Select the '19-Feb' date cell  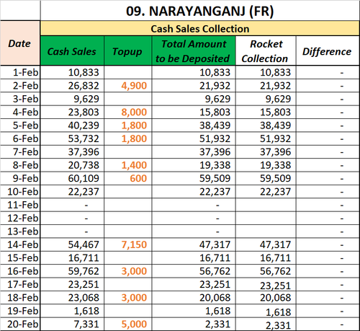[20, 311]
